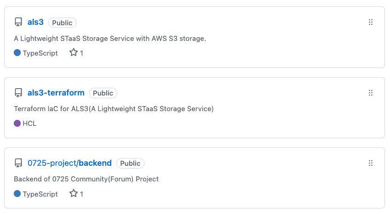
Task: Open the als3-terraform repository link
Action: tap(56, 93)
